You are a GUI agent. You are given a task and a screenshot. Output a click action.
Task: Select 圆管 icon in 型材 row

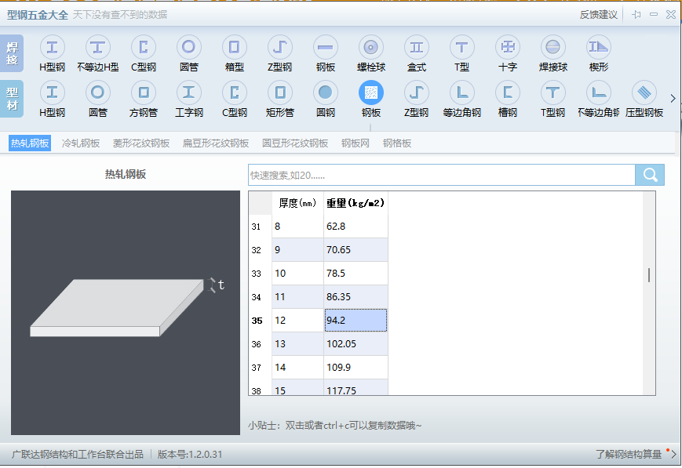(98, 93)
